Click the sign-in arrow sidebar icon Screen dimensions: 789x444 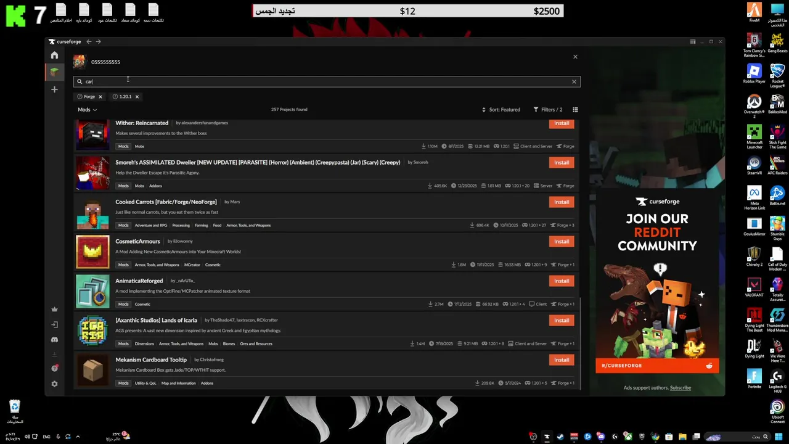[x=54, y=324]
